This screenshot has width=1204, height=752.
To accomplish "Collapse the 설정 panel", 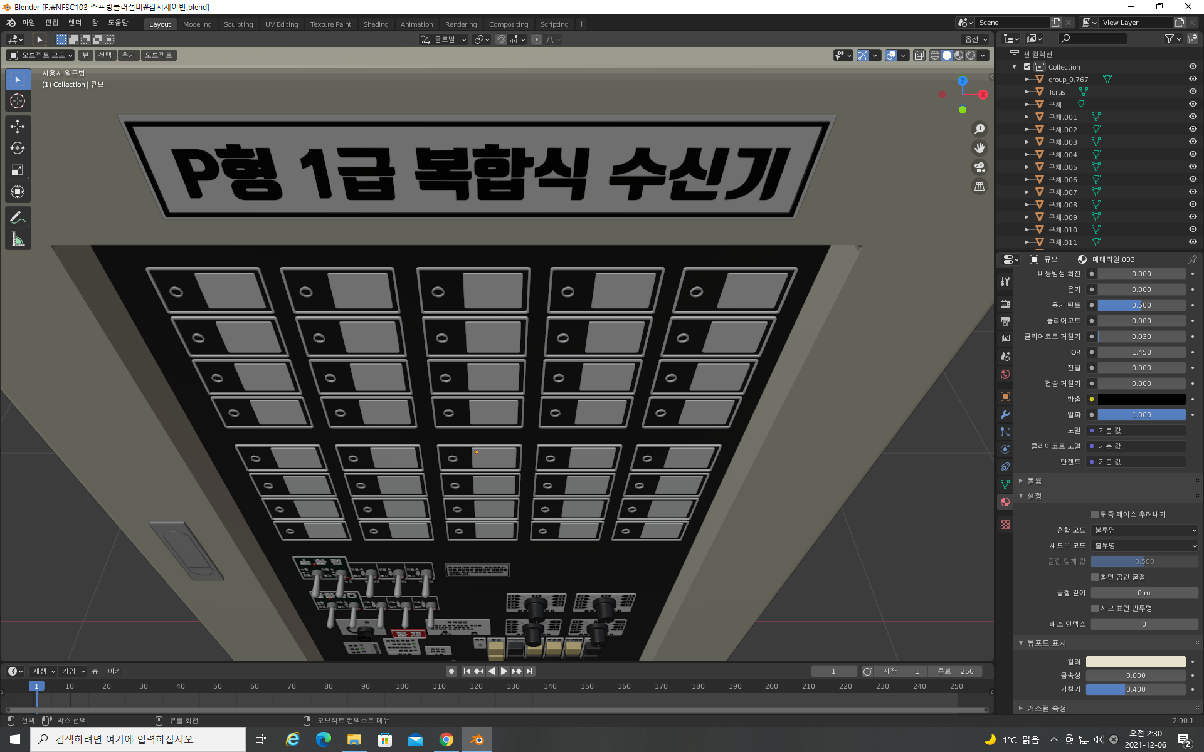I will point(1034,496).
